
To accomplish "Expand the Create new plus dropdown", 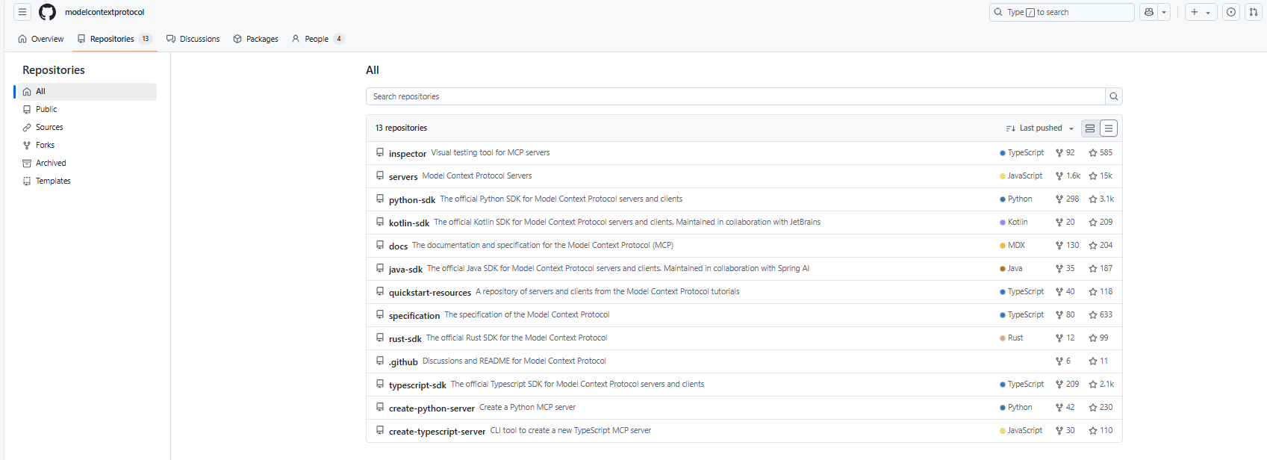I will (1201, 12).
